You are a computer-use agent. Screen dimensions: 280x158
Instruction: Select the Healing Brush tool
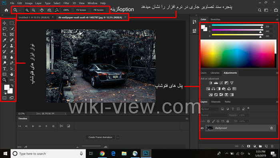(12, 40)
